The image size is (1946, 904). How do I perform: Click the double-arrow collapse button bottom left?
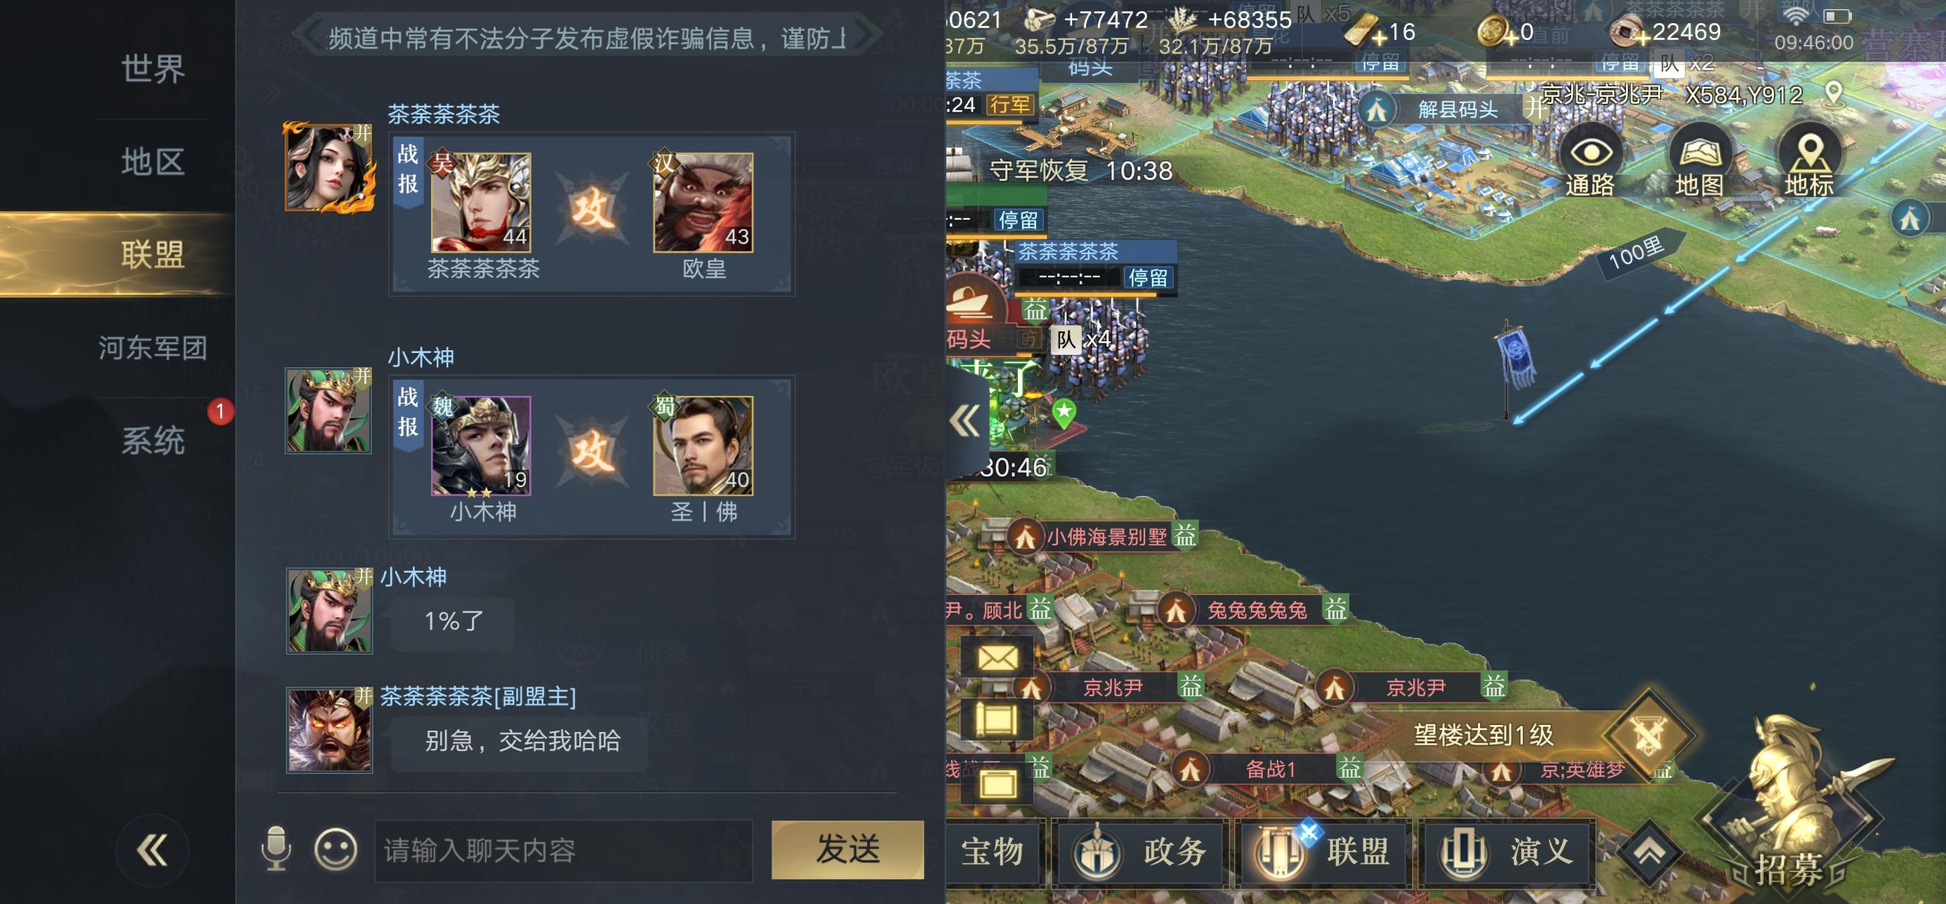point(152,851)
